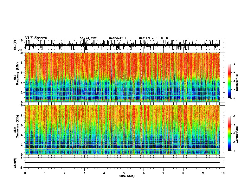Click inside the ch.2 spectrogram plot
The width and height of the screenshot is (251, 194).
pos(122,130)
